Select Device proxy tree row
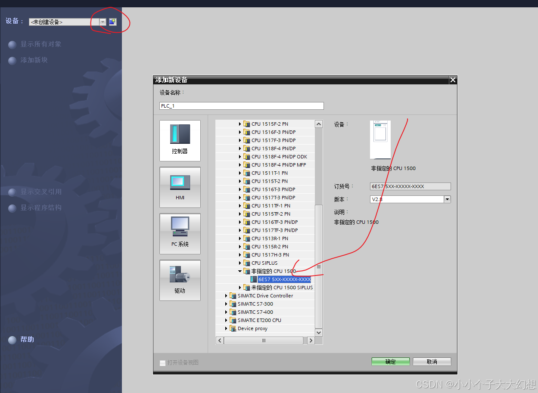Screen dimensions: 538x393 265,328
